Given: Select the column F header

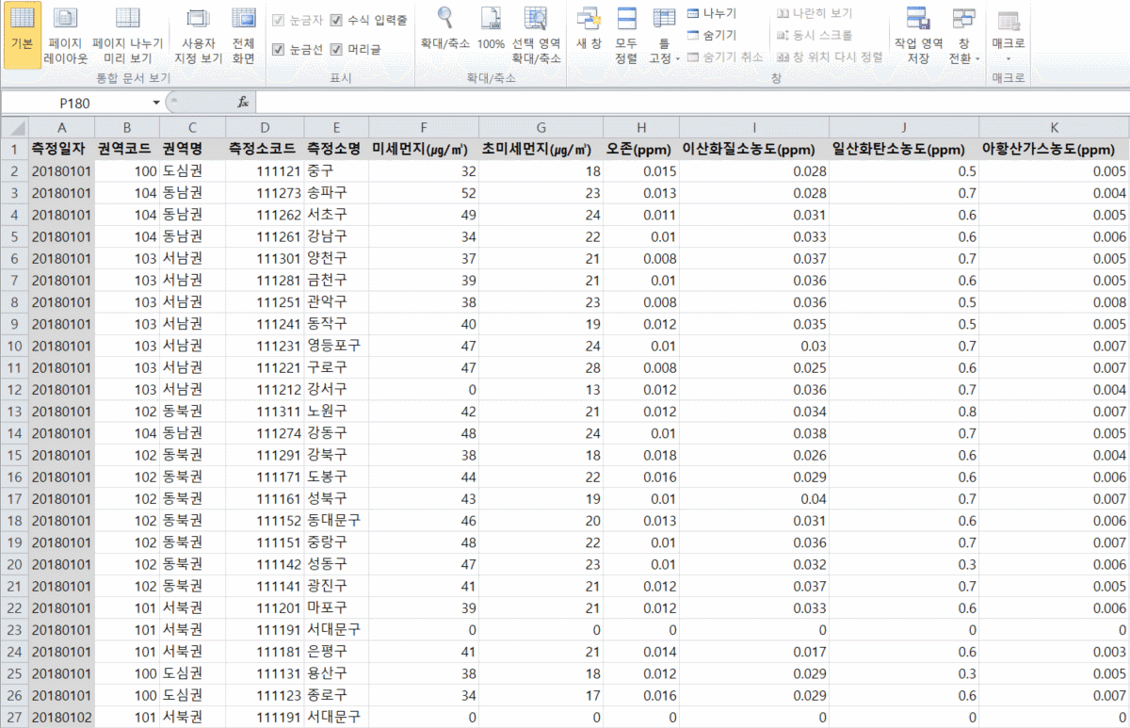Looking at the screenshot, I should 424,127.
